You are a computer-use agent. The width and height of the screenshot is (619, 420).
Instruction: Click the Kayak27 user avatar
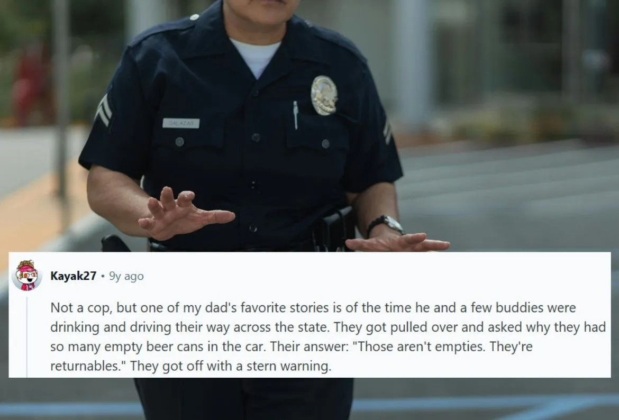point(26,276)
